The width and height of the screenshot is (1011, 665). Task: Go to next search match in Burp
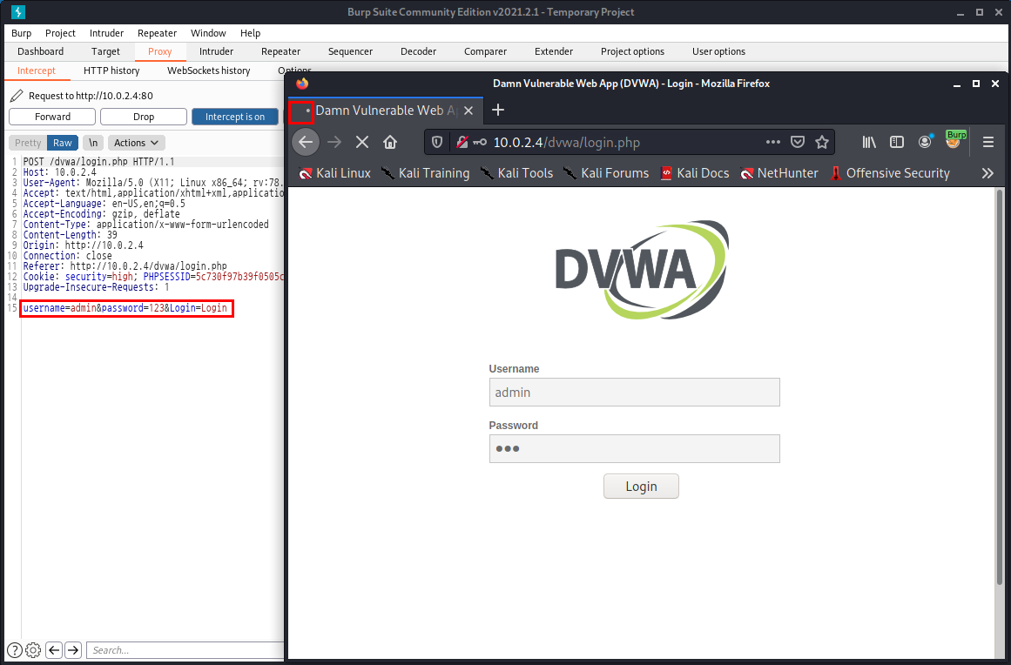(x=73, y=650)
